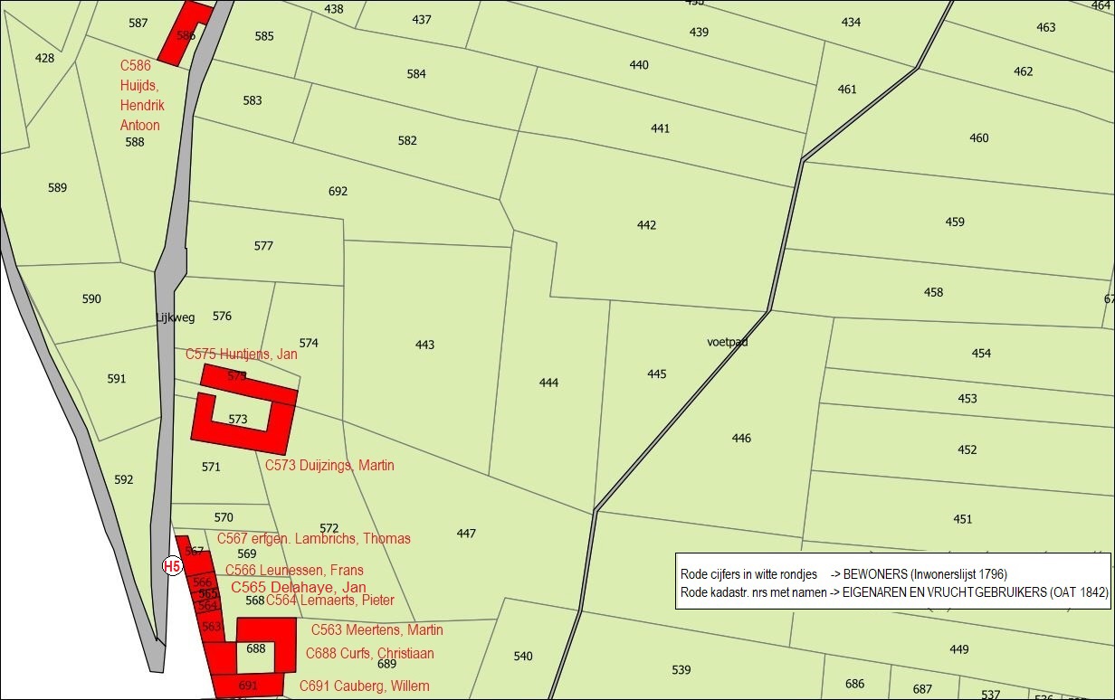Click on parcel 692

pos(338,192)
